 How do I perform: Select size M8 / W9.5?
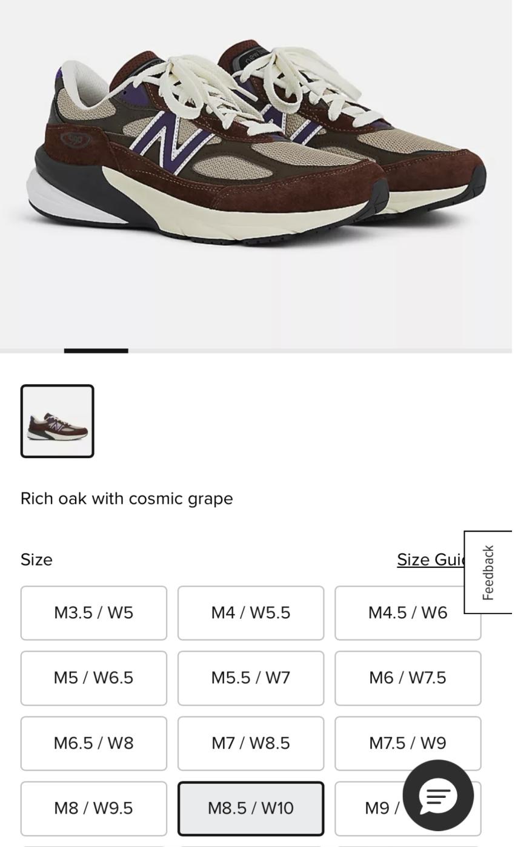point(94,809)
